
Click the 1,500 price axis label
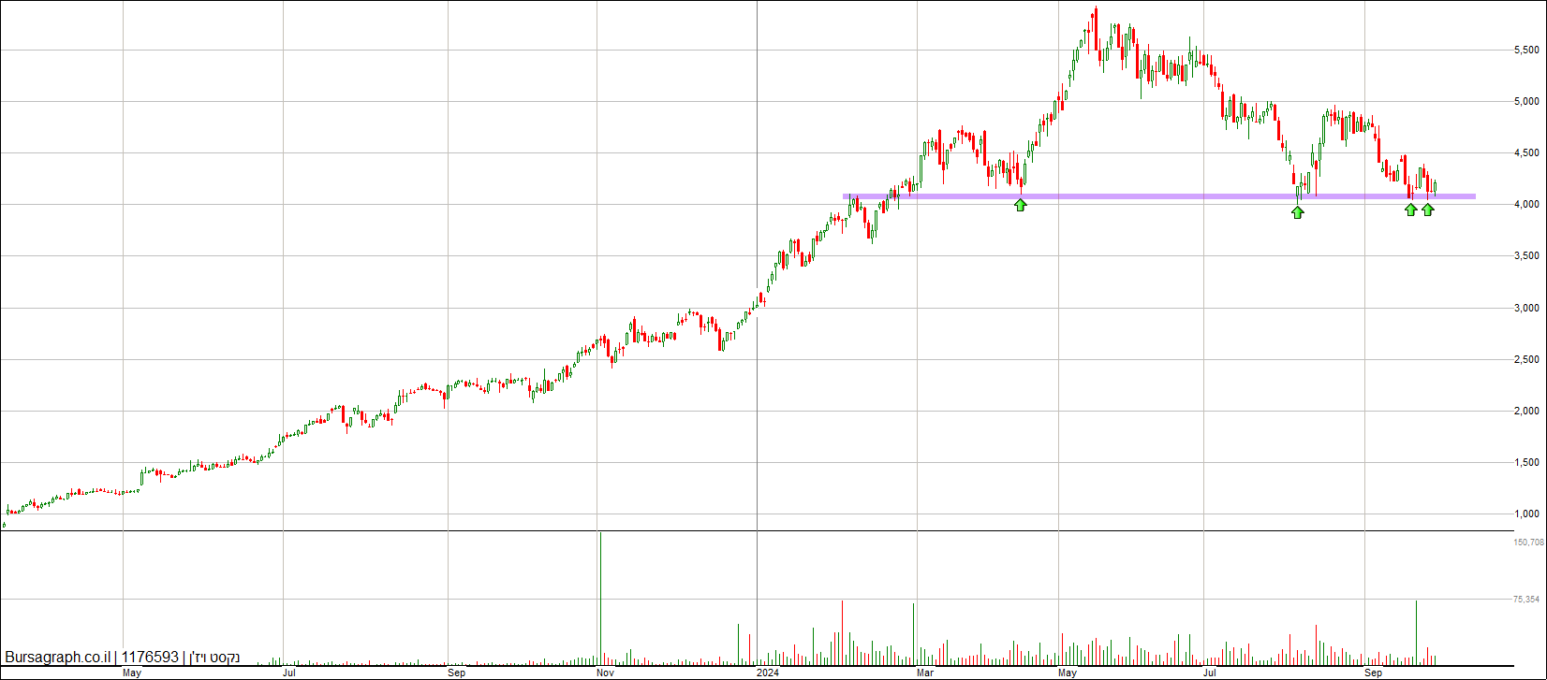(x=1527, y=462)
